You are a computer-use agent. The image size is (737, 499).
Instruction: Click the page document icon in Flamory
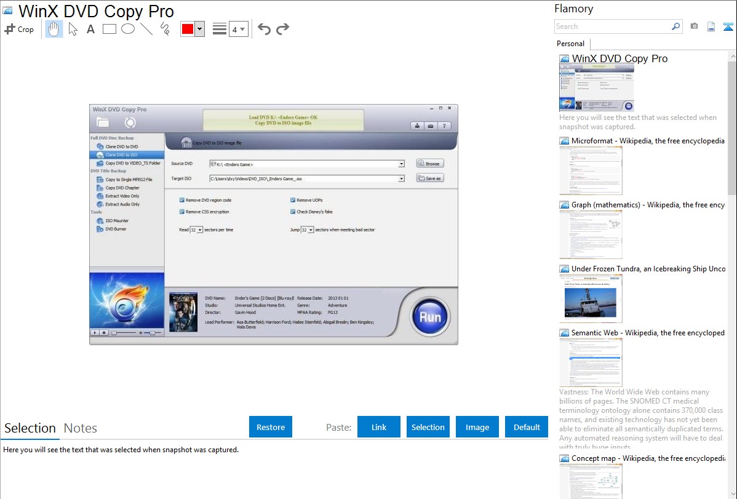tap(711, 26)
